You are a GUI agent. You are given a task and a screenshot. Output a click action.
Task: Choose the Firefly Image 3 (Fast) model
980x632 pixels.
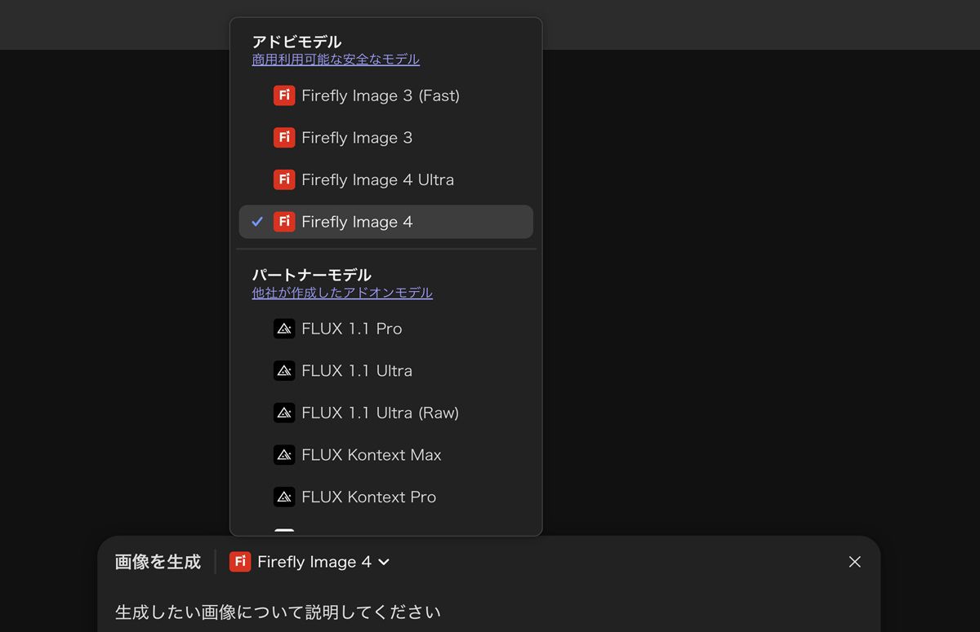(381, 95)
